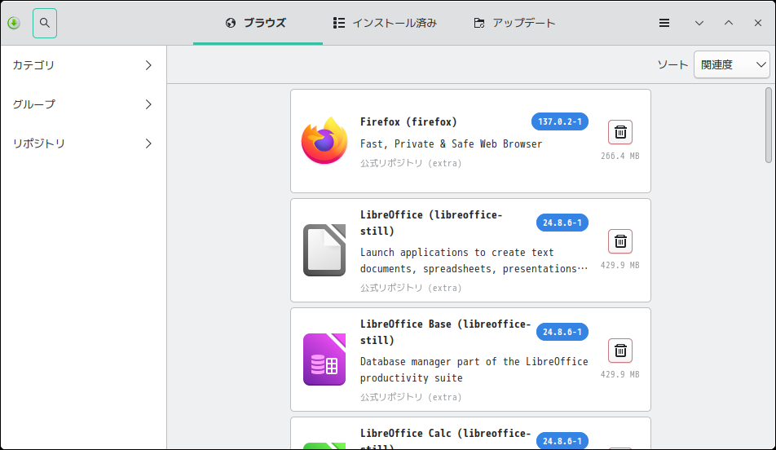Remove LibreOffice (libreoffice-still) with trash icon
The image size is (776, 450).
pyautogui.click(x=620, y=241)
